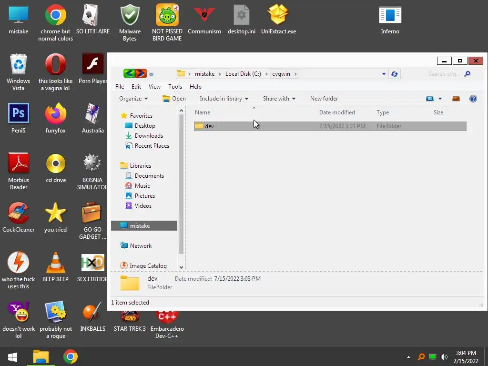Click the Windows Start button
The image size is (488, 366).
pyautogui.click(x=13, y=357)
